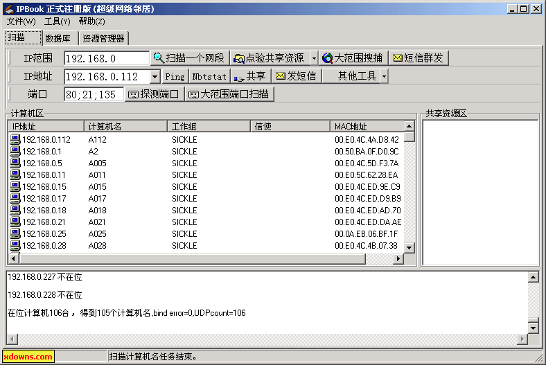The image size is (546, 365).
Task: Click computer list scroll right arrow
Action: 398,258
